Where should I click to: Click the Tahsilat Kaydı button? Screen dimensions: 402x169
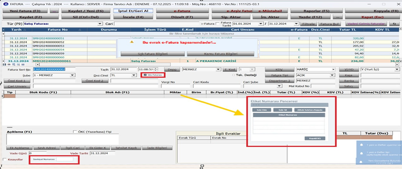127,148
